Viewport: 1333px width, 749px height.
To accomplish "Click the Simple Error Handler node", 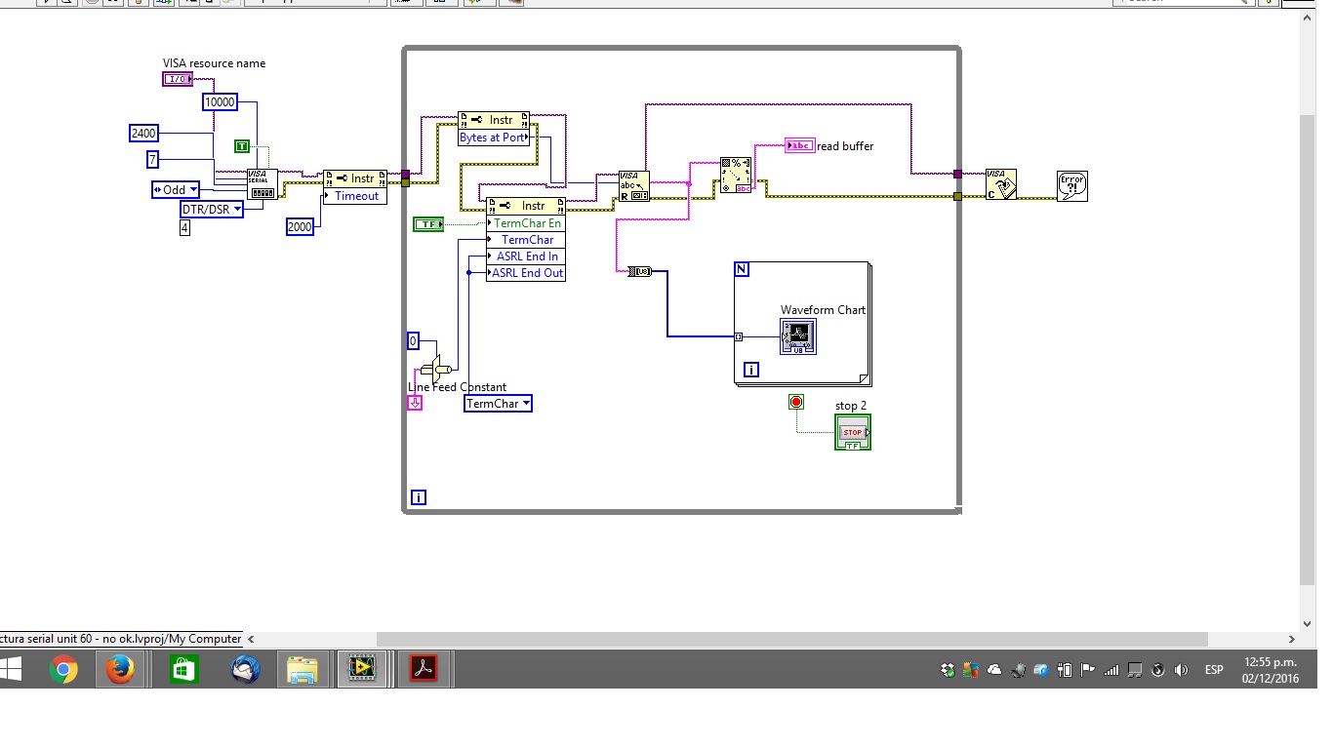I will click(x=1072, y=185).
